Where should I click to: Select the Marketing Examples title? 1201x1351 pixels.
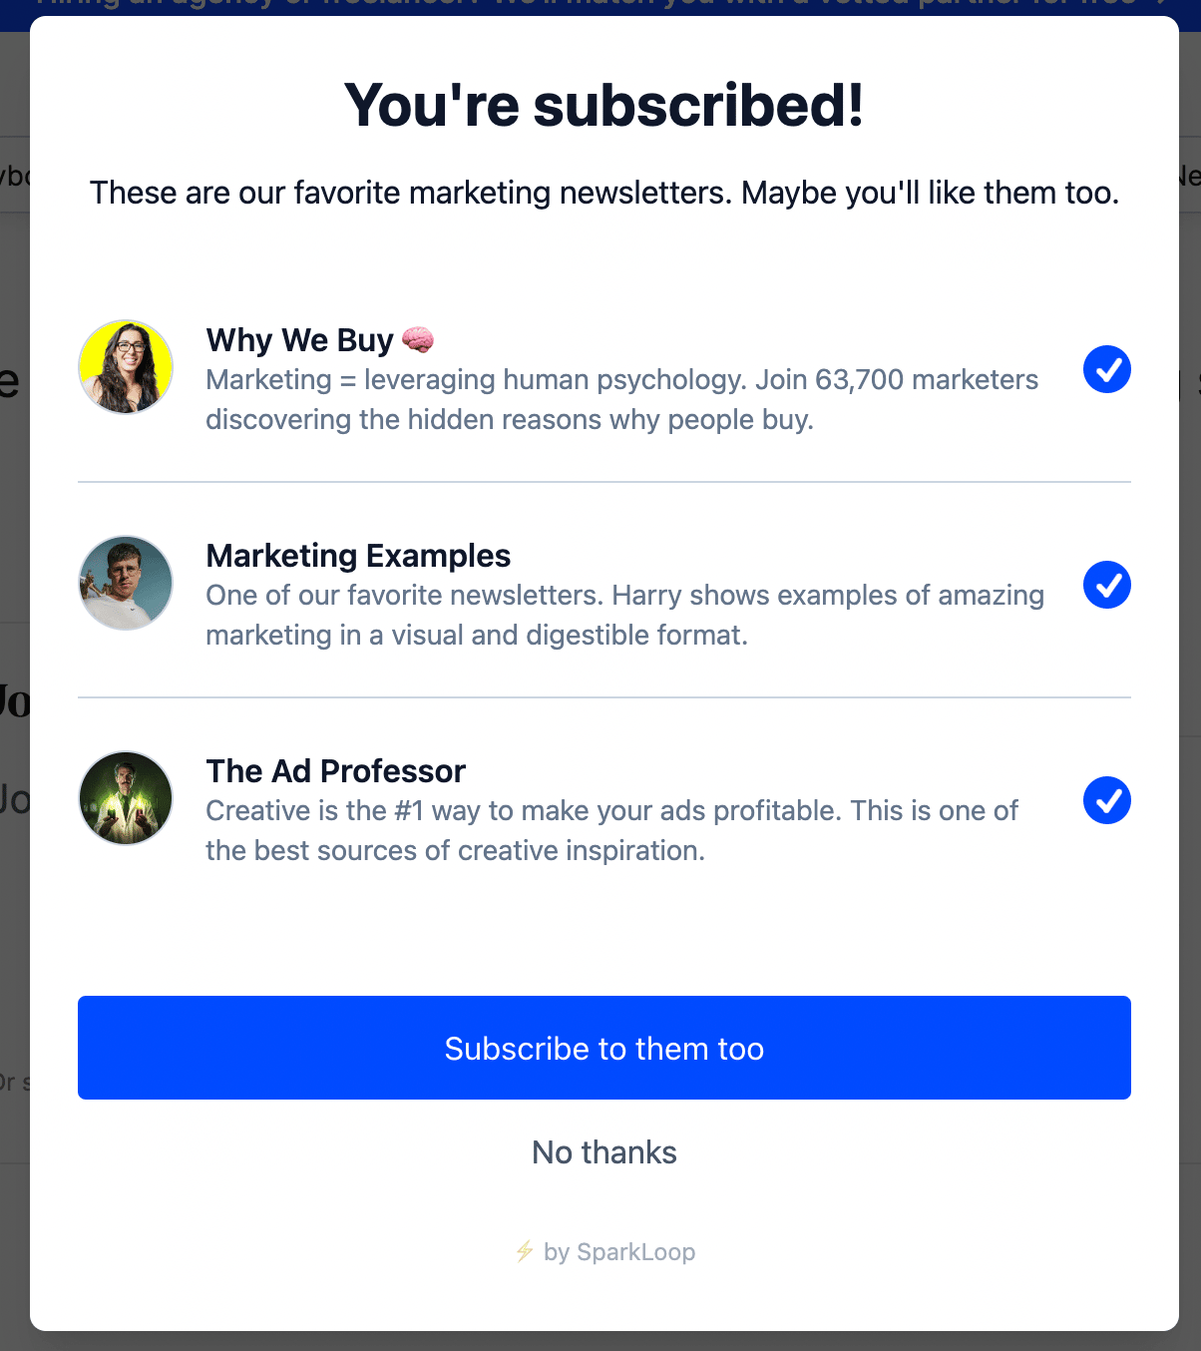click(x=358, y=556)
